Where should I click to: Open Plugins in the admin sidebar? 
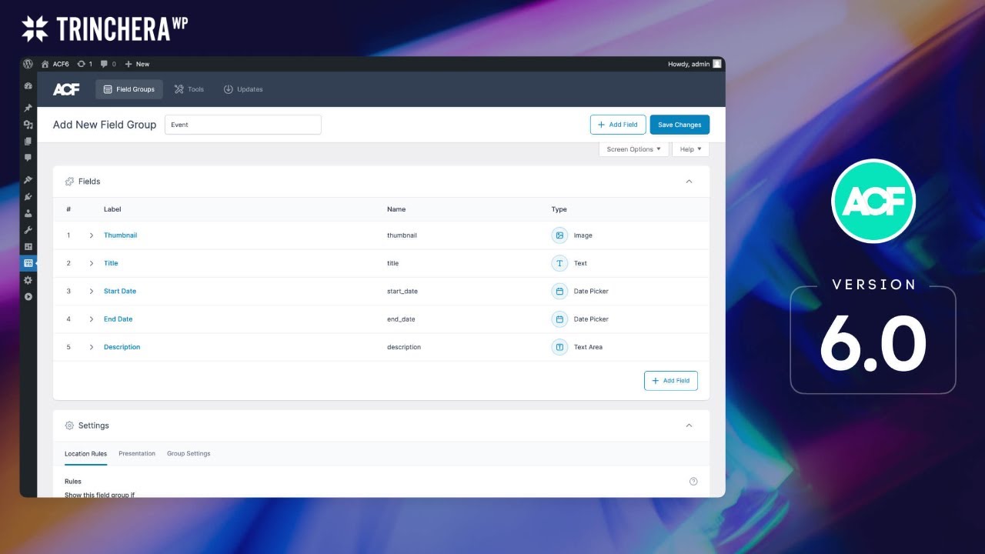pyautogui.click(x=28, y=197)
